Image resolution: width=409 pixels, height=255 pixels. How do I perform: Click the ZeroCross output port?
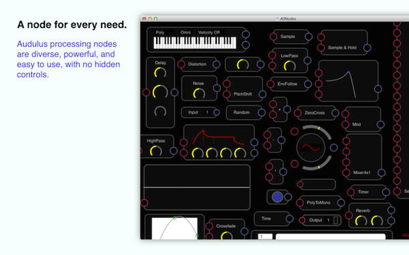click(x=335, y=113)
